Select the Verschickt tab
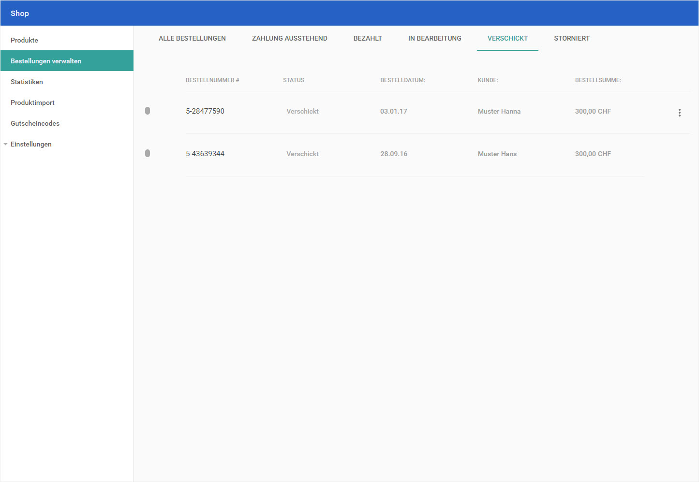Viewport: 699px width, 482px height. point(507,38)
